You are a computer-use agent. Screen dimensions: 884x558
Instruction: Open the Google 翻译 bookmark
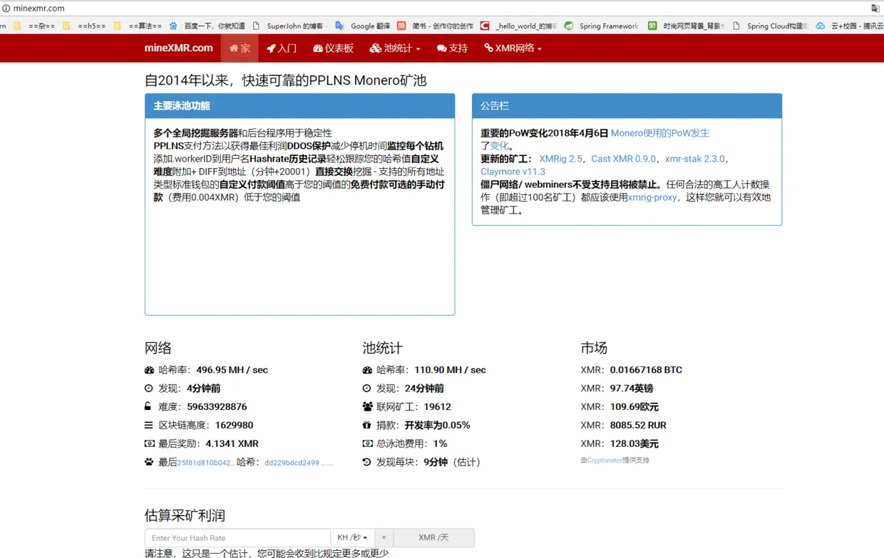(x=362, y=26)
